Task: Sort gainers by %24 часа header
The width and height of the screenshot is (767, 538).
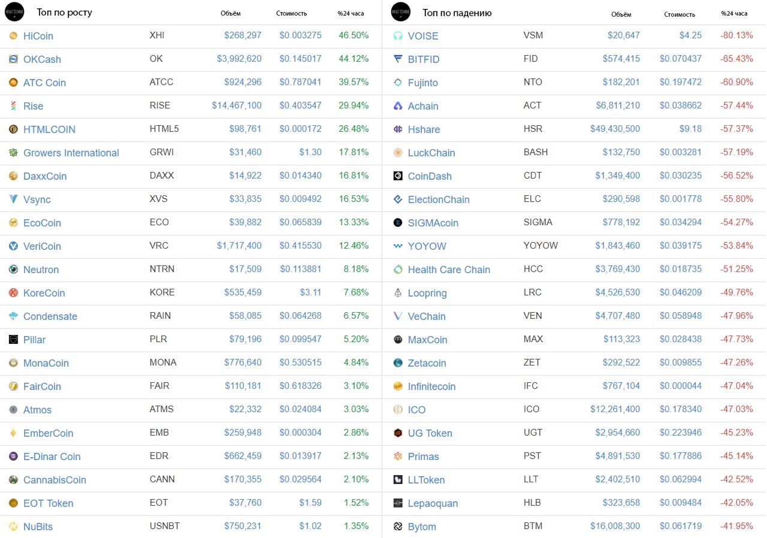Action: point(351,14)
